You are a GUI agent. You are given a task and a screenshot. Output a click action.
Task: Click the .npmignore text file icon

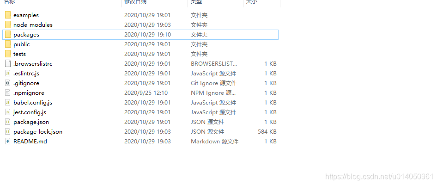[8, 92]
